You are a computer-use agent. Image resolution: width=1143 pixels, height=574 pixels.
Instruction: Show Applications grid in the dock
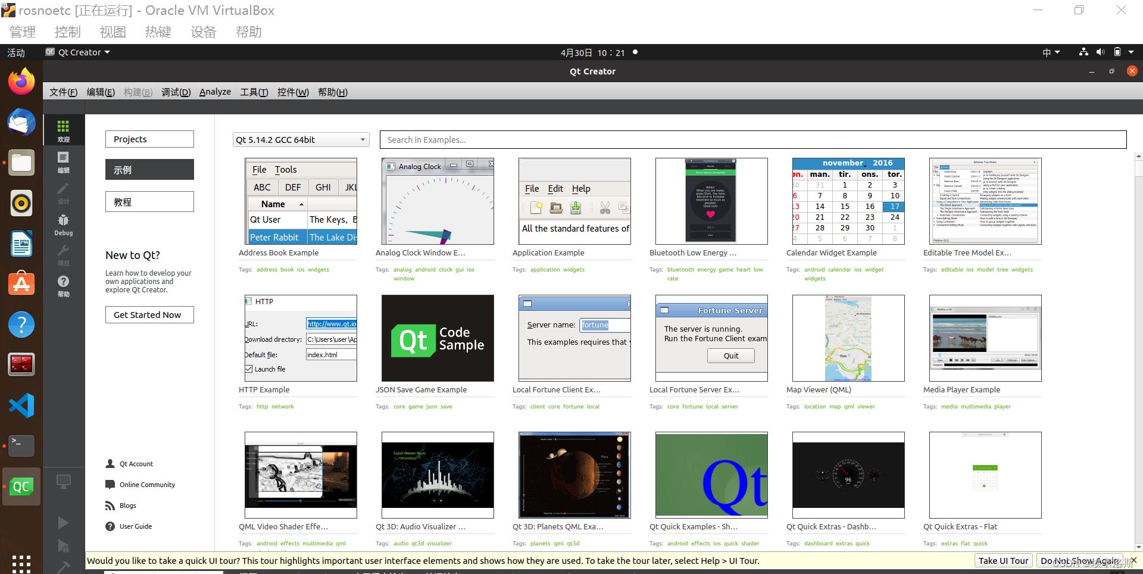coord(21,563)
